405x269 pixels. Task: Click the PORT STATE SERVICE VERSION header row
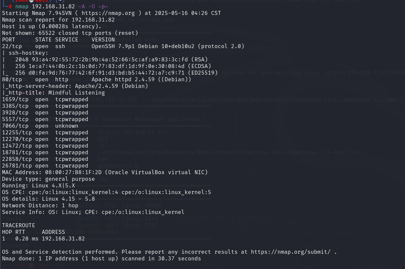click(x=58, y=39)
